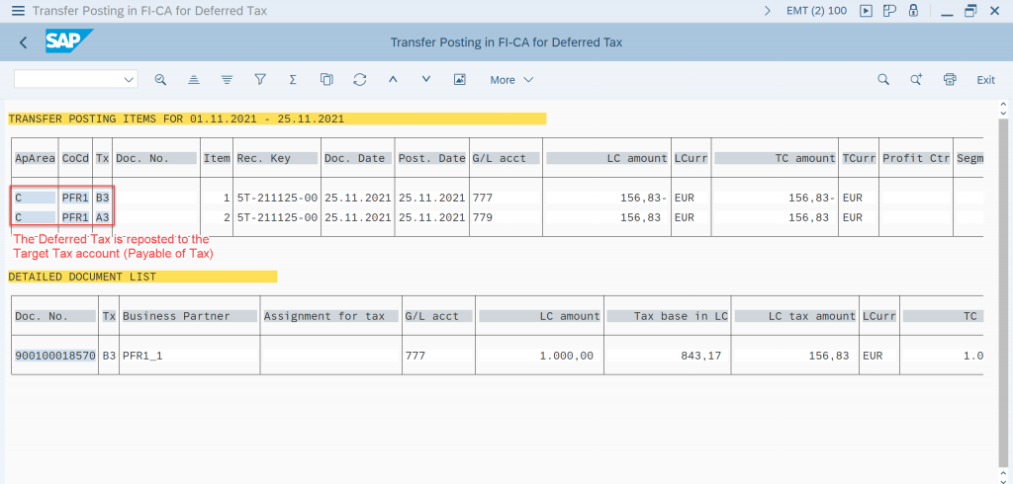Open the details magnifier icon

pos(161,79)
